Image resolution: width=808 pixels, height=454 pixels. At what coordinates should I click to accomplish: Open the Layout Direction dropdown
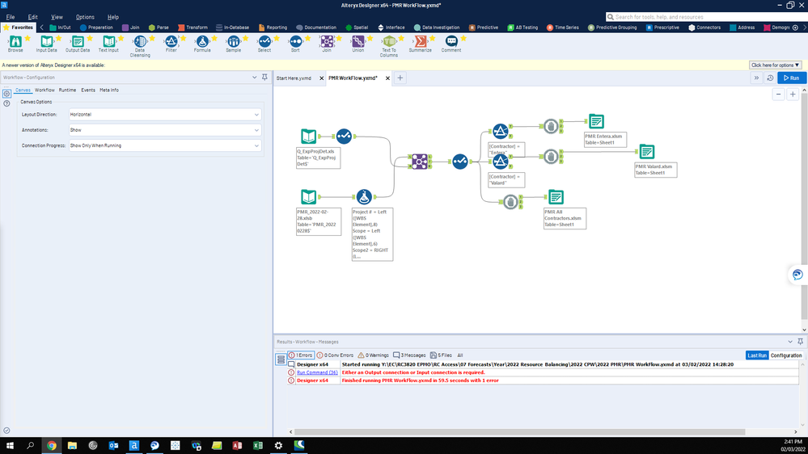click(165, 115)
